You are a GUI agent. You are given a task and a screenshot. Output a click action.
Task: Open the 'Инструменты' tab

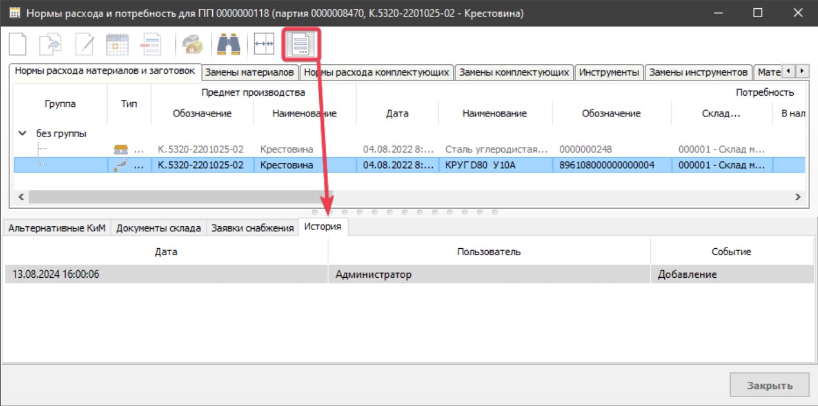[609, 72]
